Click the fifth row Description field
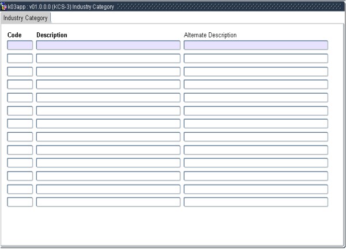The image size is (346, 249). tap(108, 97)
